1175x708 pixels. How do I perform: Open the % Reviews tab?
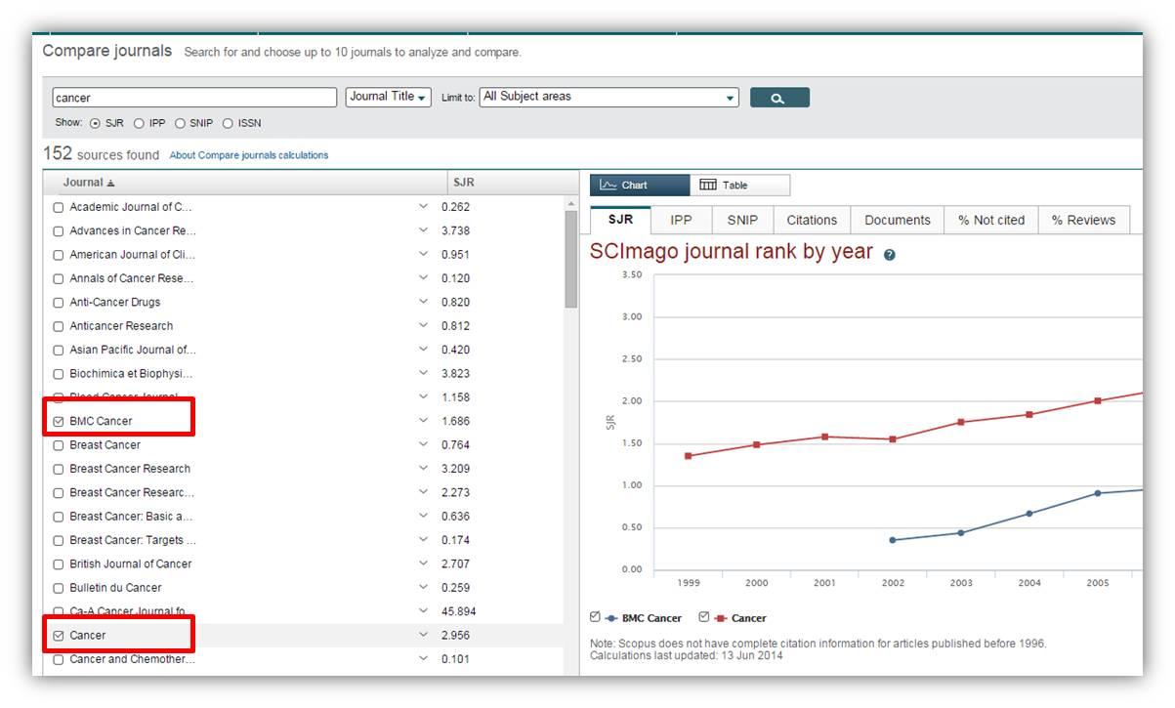point(1083,220)
